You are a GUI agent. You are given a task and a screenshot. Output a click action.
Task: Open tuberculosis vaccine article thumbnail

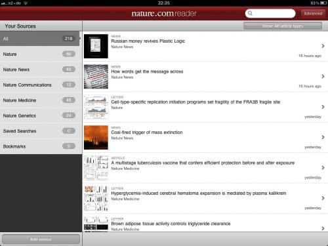tap(96, 168)
